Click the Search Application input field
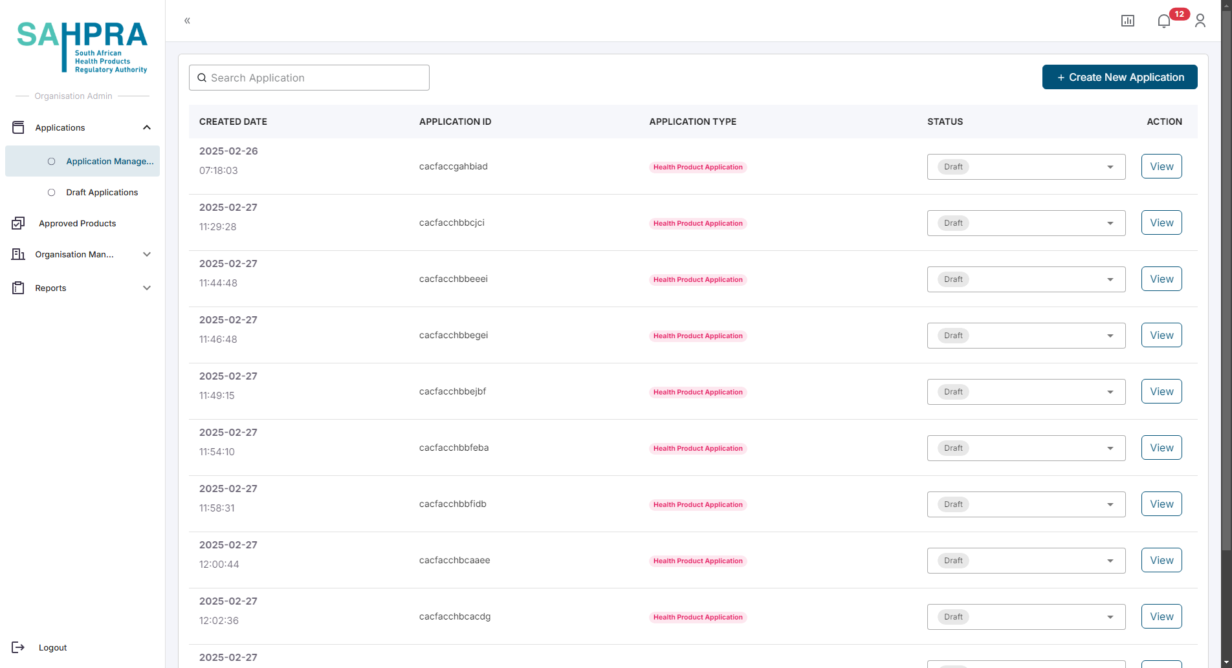The width and height of the screenshot is (1232, 668). [x=309, y=78]
